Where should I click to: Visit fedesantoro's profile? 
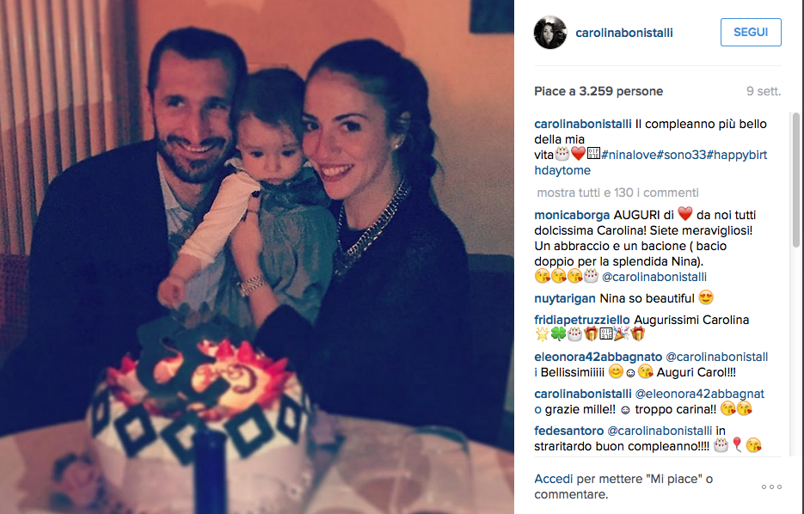[568, 431]
